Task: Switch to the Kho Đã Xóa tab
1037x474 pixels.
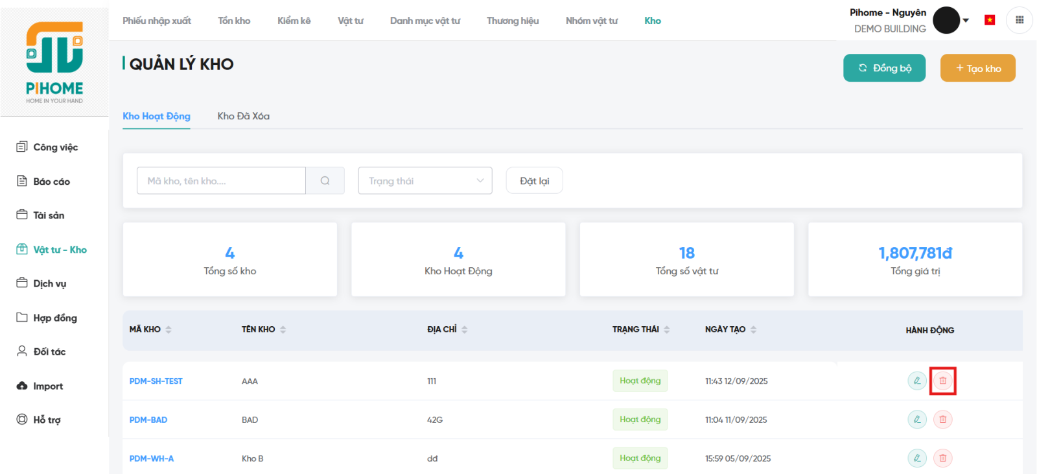Action: click(243, 116)
